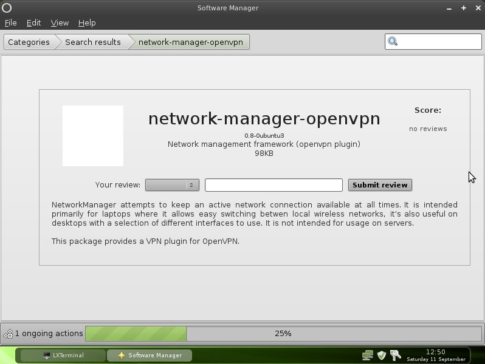
Task: Click the window menu circle icon
Action: (7, 8)
